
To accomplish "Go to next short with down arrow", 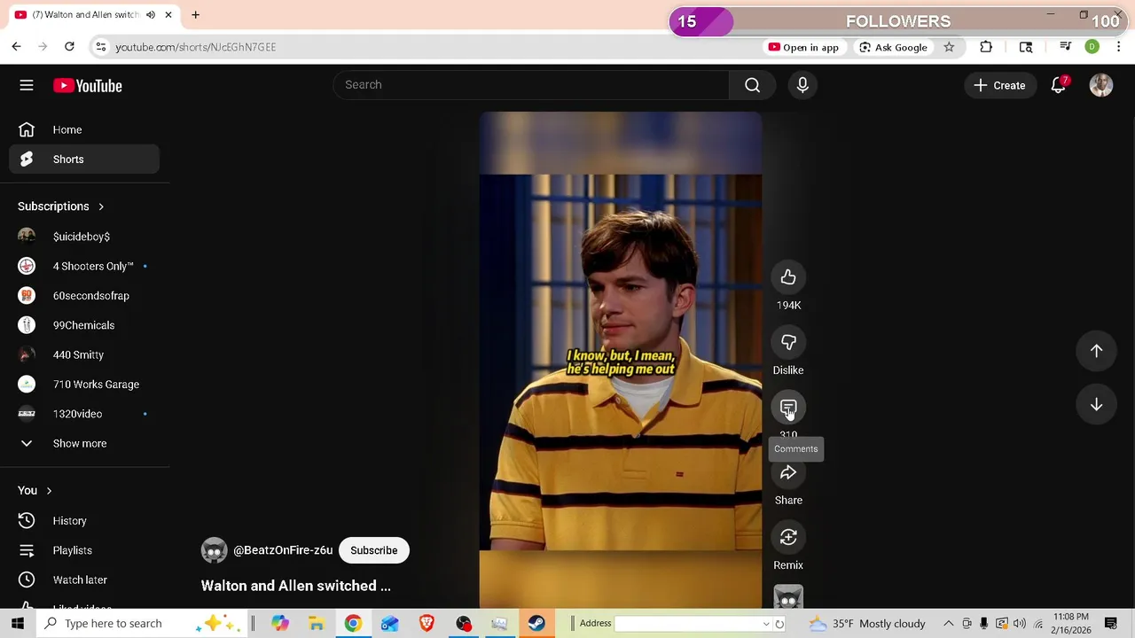I will (x=1096, y=404).
